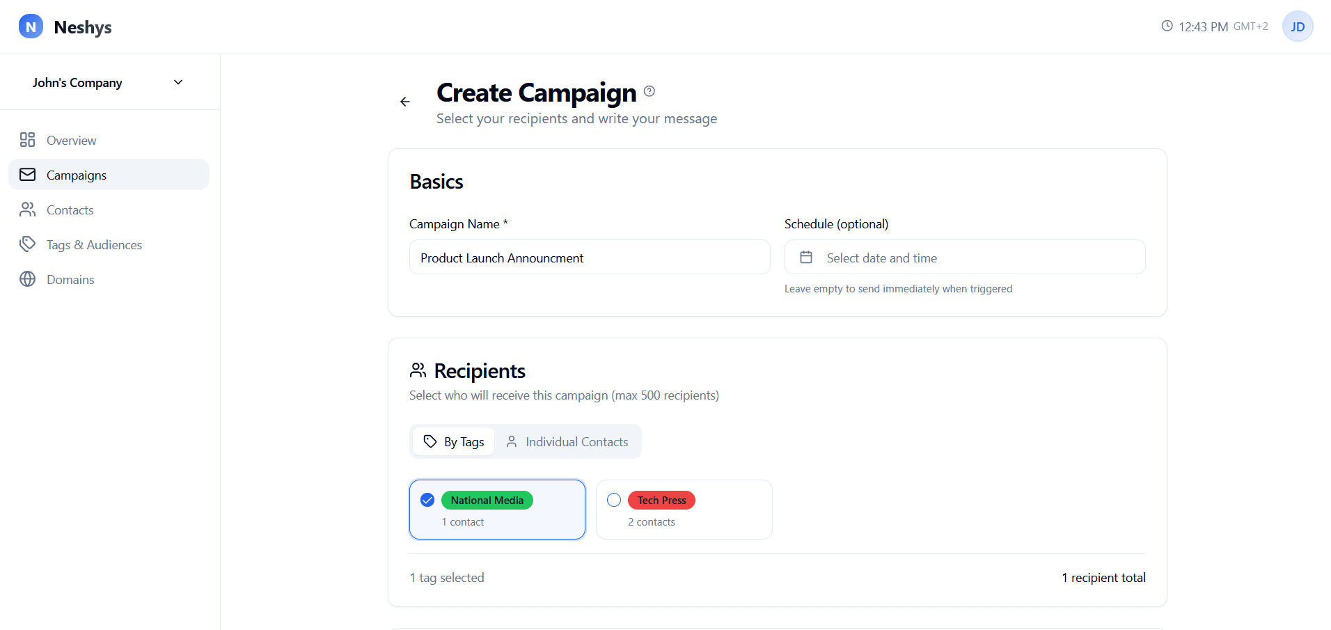Open the Campaigns page from sidebar

[x=77, y=174]
